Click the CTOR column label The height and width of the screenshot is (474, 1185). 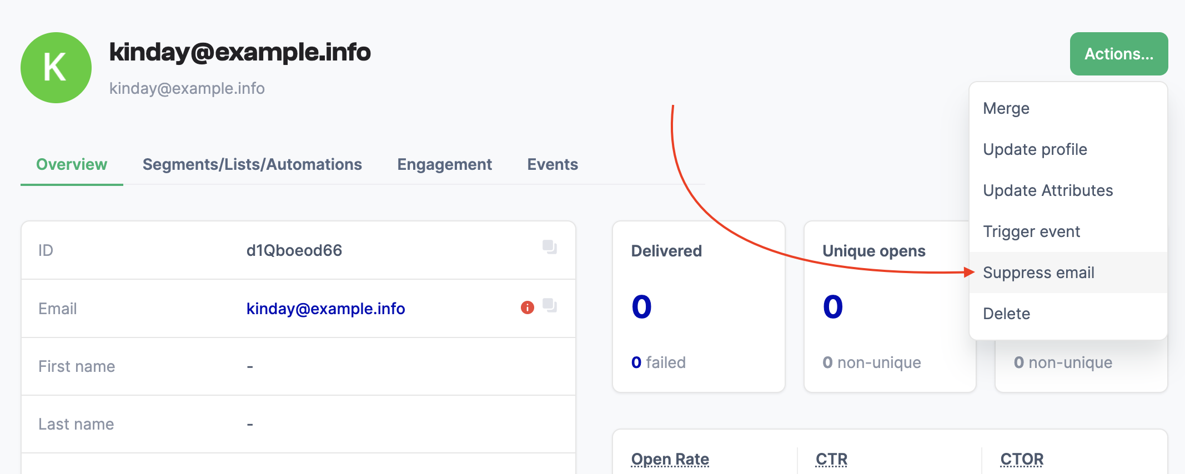[1022, 460]
